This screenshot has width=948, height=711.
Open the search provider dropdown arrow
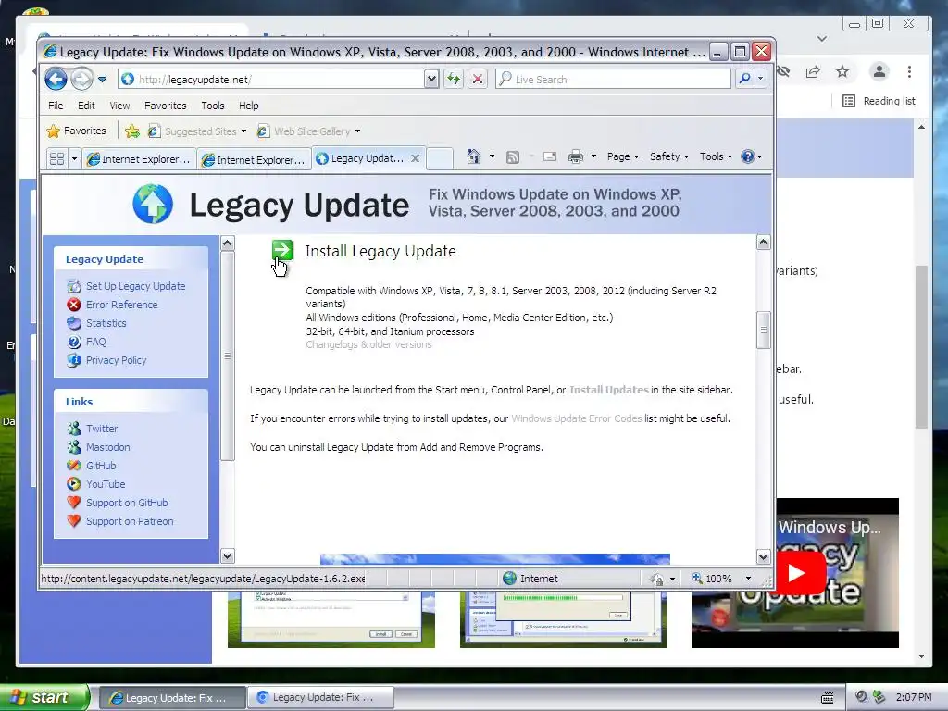(761, 79)
